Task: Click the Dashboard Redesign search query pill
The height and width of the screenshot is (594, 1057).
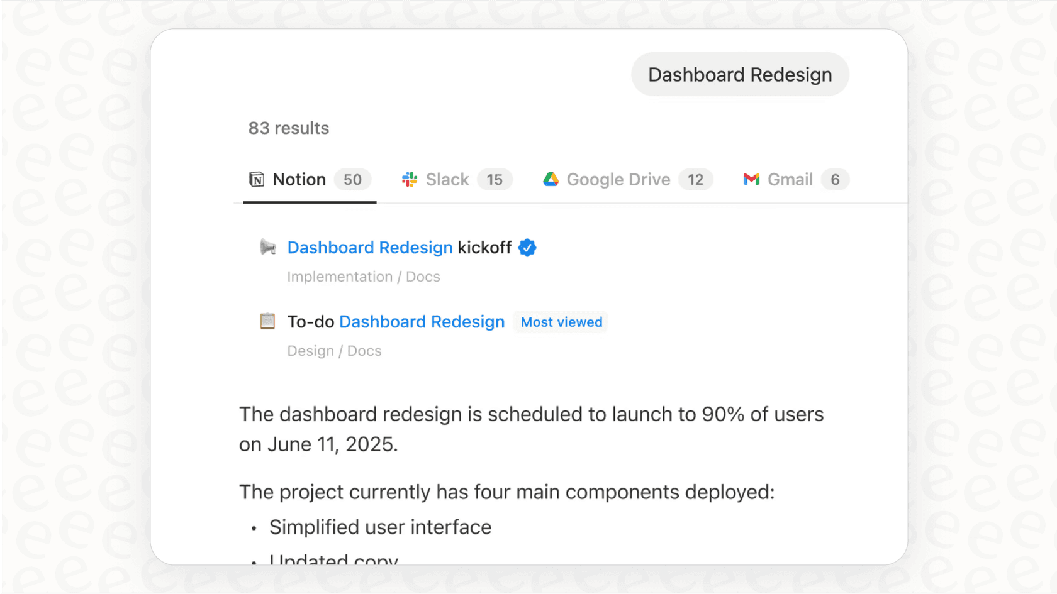Action: point(739,74)
